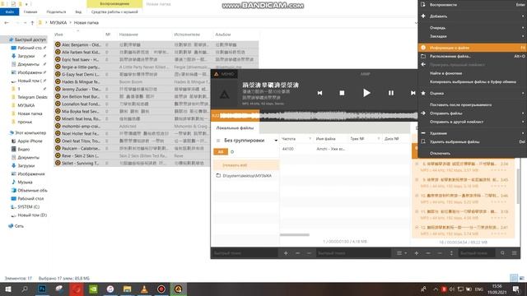
Task: Open Средства работы с музыкой ribbon tab
Action: tap(114, 12)
